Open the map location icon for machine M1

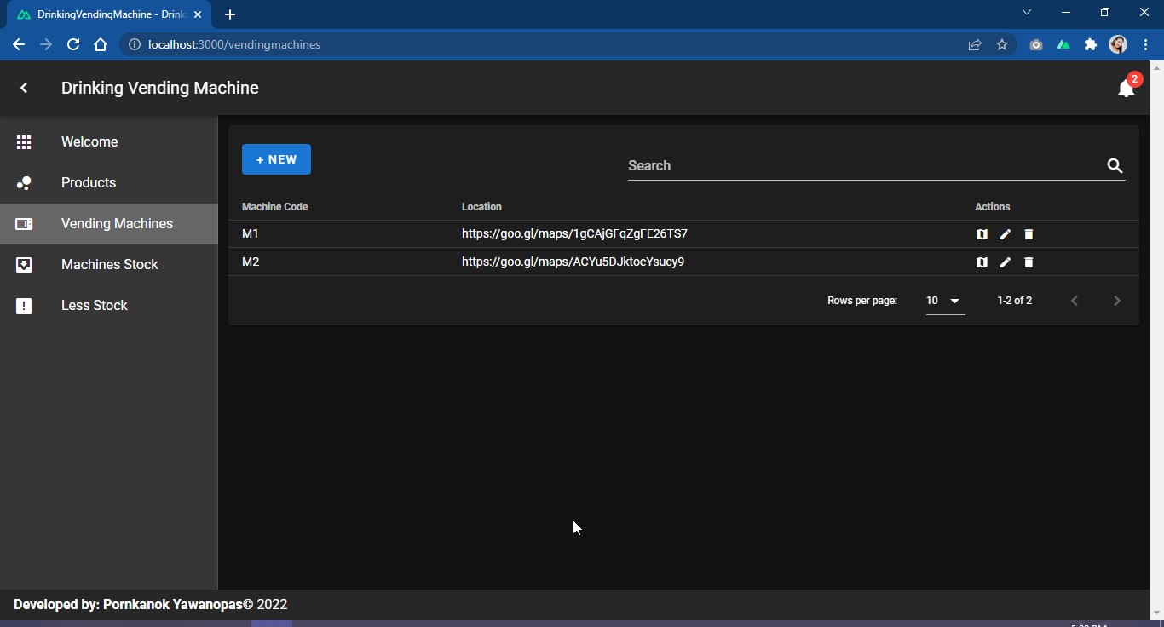(981, 234)
